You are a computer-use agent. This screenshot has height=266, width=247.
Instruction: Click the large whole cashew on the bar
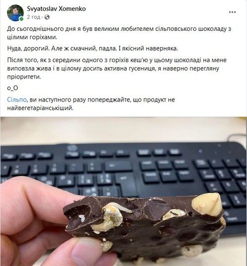point(206,204)
